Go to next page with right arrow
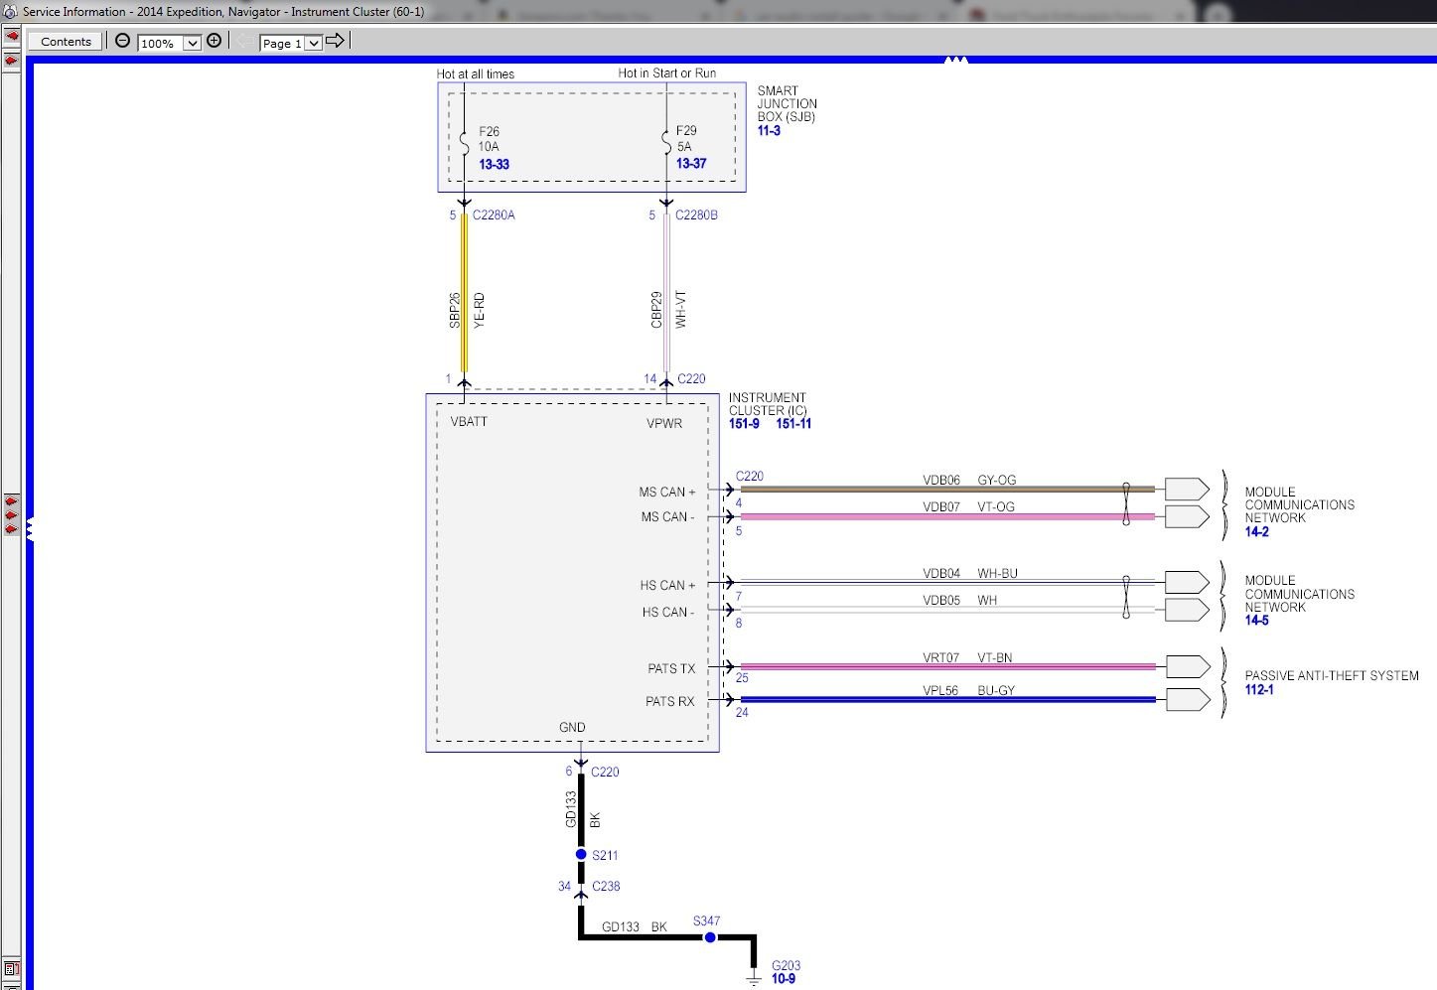 [x=335, y=41]
